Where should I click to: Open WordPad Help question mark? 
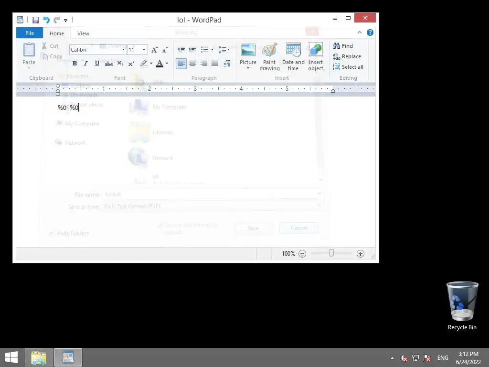pyautogui.click(x=370, y=32)
